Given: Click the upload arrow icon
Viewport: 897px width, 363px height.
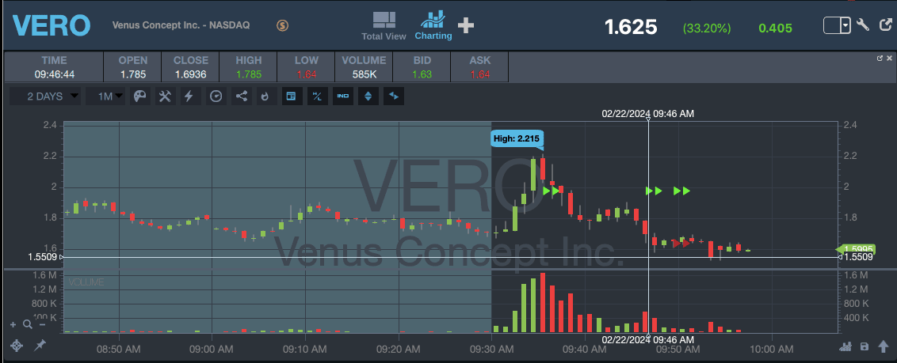Looking at the screenshot, I should tap(884, 346).
